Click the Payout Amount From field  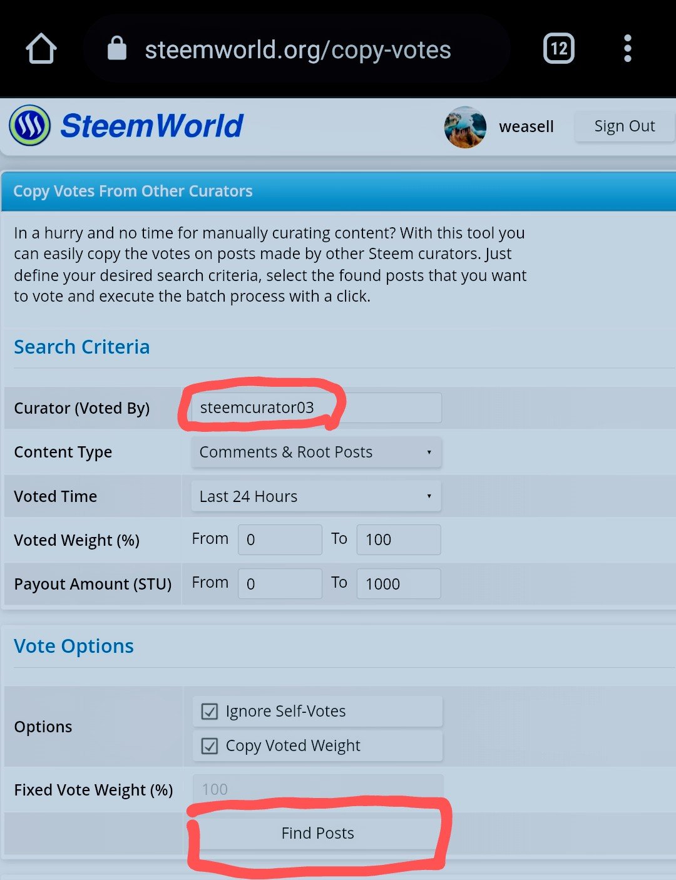click(x=280, y=583)
